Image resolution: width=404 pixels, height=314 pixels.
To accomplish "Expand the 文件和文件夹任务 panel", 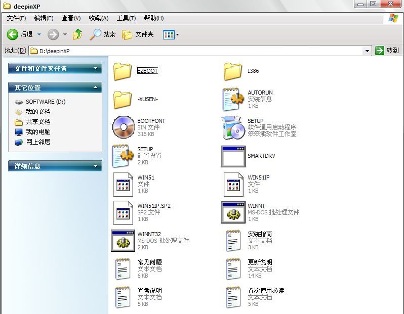I will (x=55, y=68).
